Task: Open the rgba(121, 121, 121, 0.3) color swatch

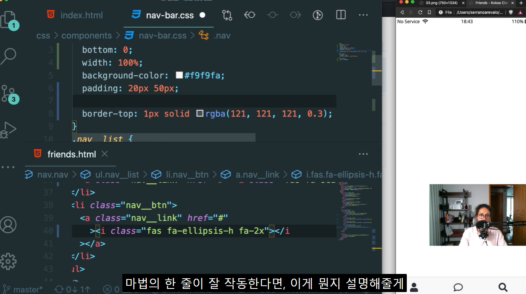Action: (x=200, y=114)
